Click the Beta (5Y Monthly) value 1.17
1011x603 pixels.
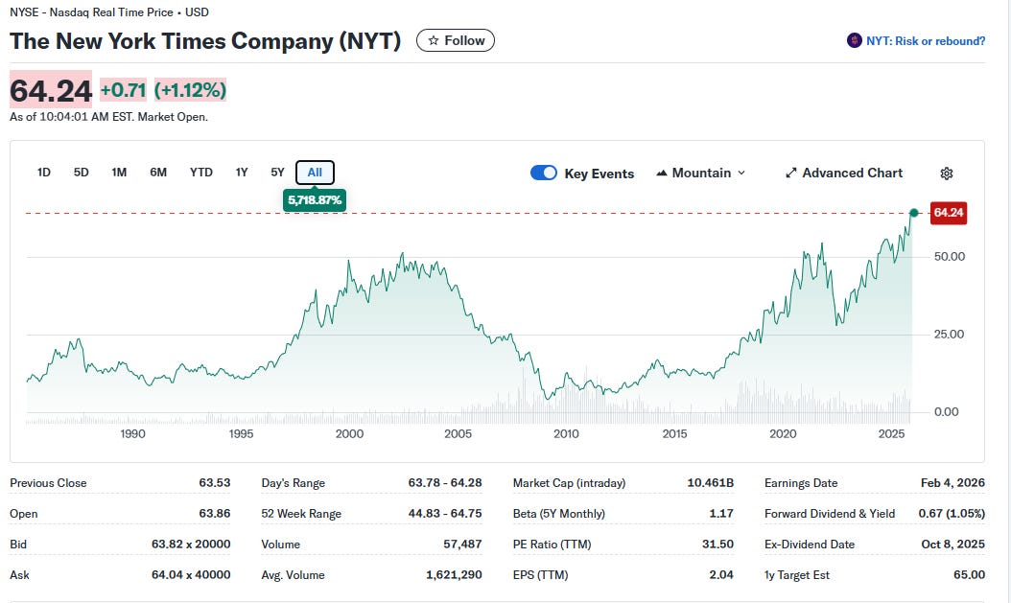click(721, 514)
